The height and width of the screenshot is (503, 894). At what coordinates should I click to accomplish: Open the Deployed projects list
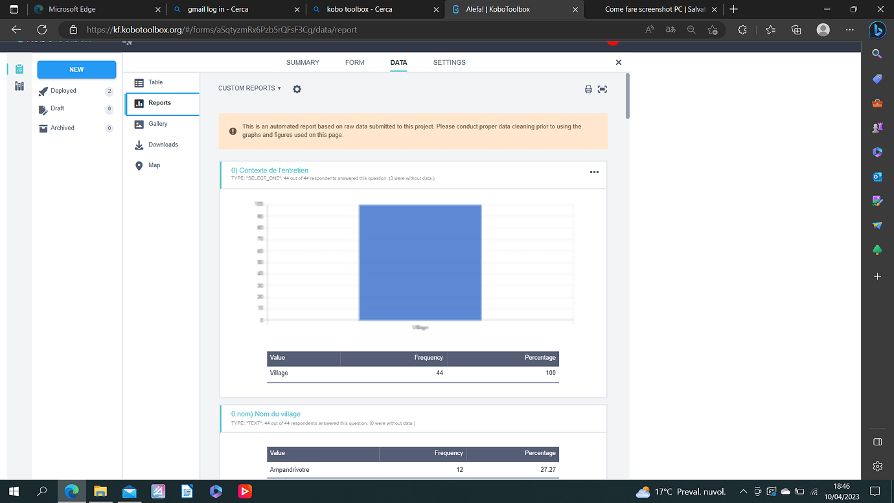62,90
